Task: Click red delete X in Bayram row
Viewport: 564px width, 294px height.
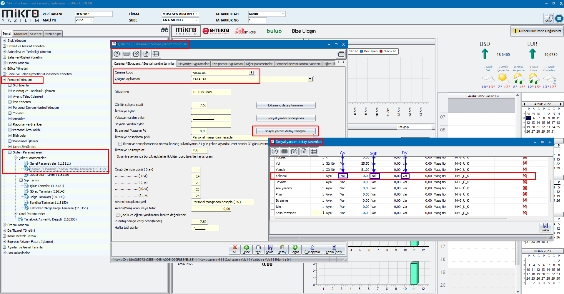Action: 525,182
